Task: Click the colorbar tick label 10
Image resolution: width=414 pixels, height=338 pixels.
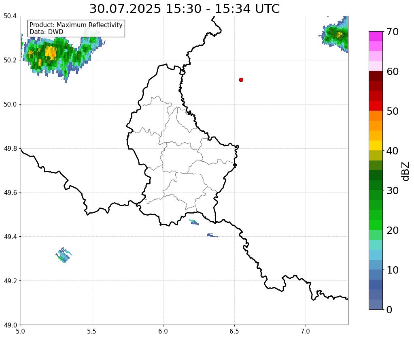Action: click(x=393, y=270)
